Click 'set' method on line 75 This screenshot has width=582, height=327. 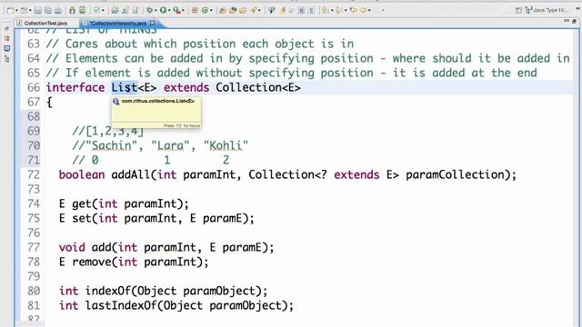pos(82,218)
